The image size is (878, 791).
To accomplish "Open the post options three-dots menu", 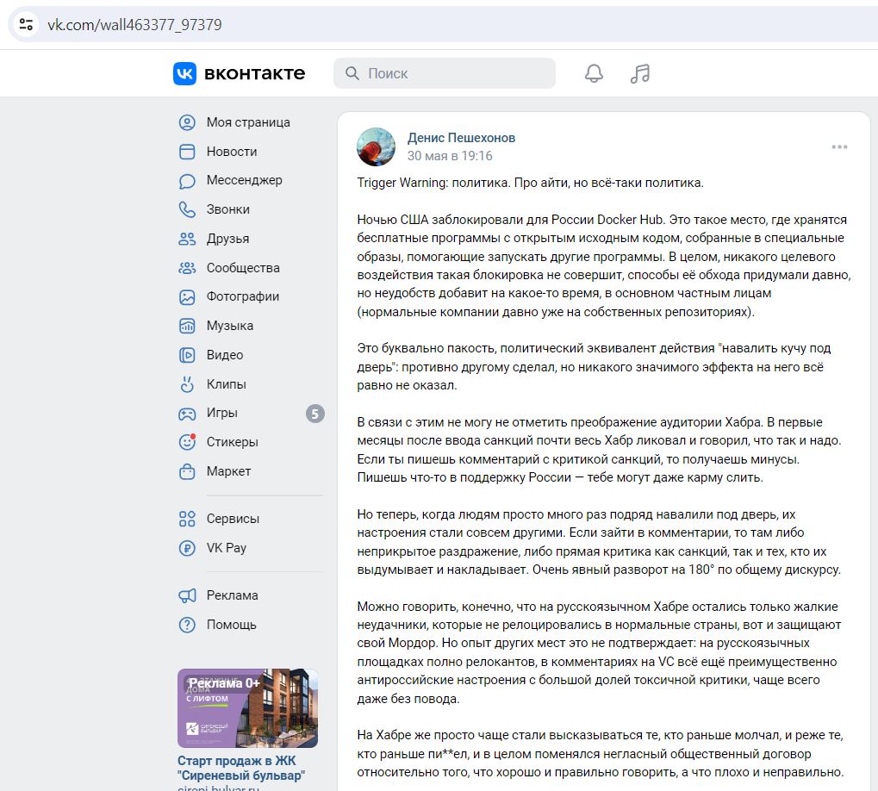I will 839,147.
